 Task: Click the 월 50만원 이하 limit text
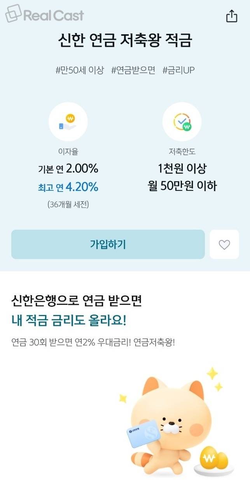coord(182,186)
